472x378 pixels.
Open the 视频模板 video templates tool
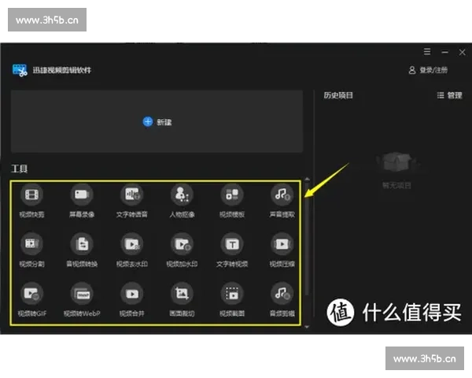(232, 201)
